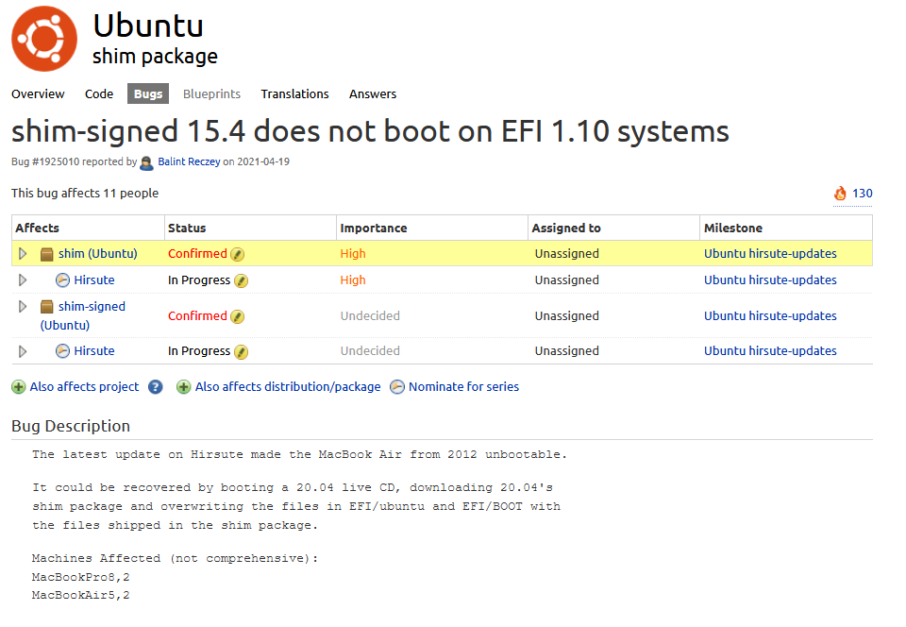906x627 pixels.
Task: Click the bug heat flame icon
Action: (x=840, y=193)
